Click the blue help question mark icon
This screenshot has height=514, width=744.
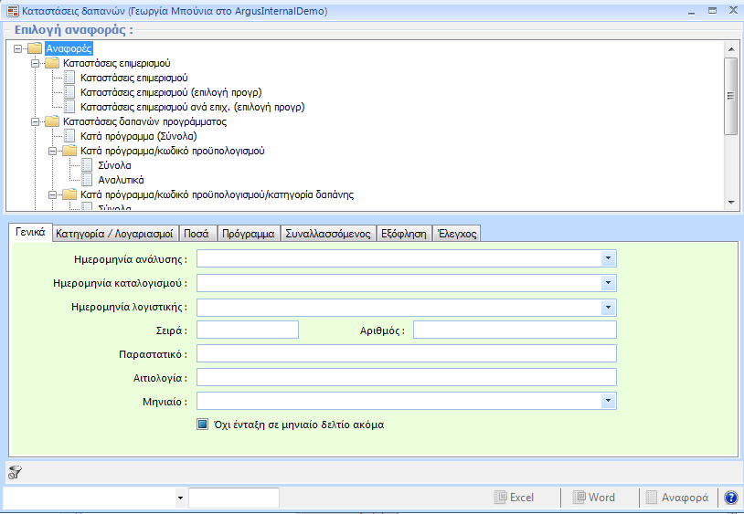(731, 498)
